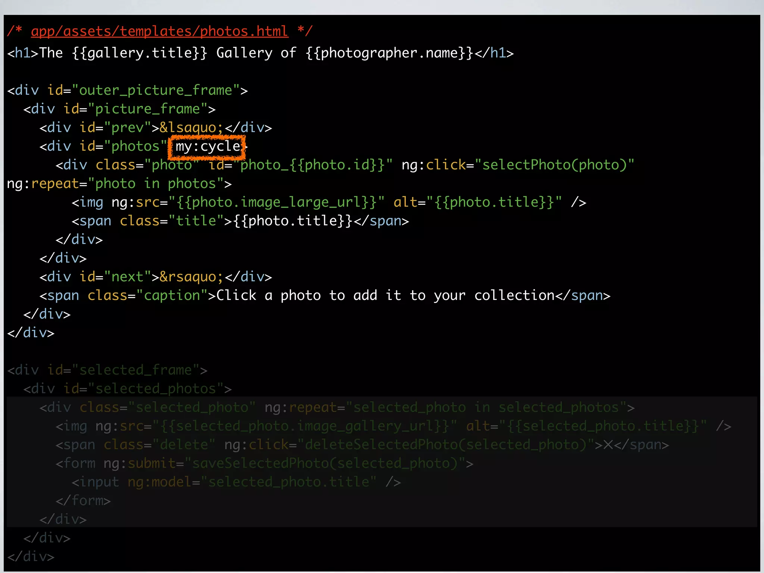Screen dimensions: 764x573
Task: Click the "photo in photos" ng:repeat value
Action: coord(156,184)
